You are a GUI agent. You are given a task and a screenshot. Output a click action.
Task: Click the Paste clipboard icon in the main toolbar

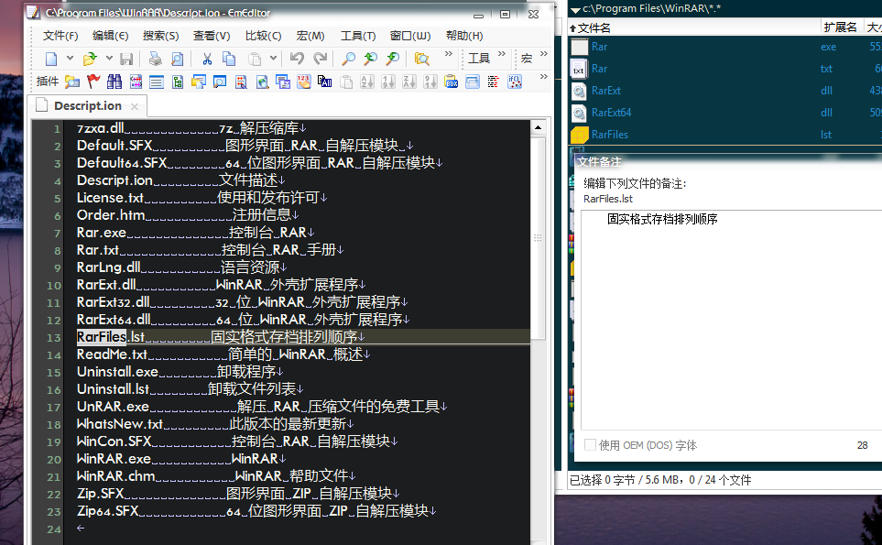255,59
